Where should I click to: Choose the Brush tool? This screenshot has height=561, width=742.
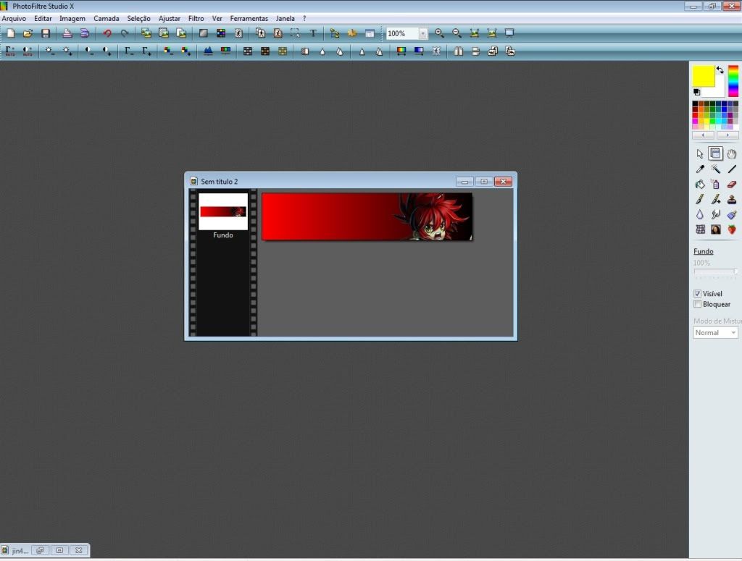coord(700,199)
